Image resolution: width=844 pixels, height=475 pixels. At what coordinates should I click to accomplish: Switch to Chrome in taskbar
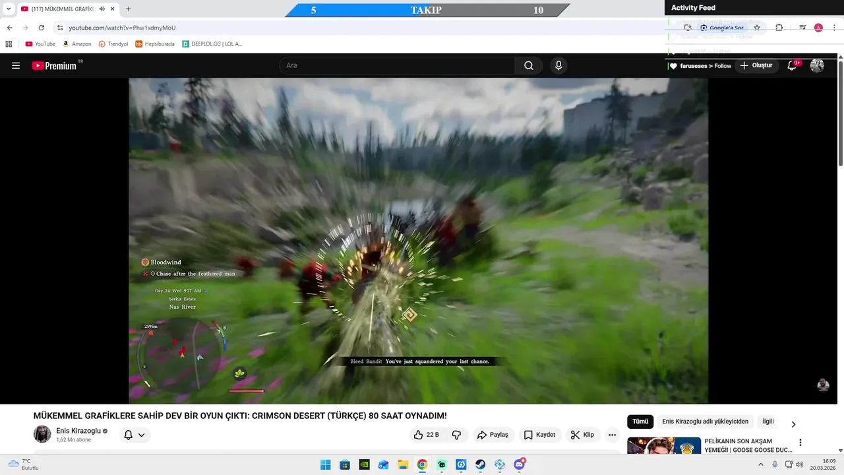(422, 464)
